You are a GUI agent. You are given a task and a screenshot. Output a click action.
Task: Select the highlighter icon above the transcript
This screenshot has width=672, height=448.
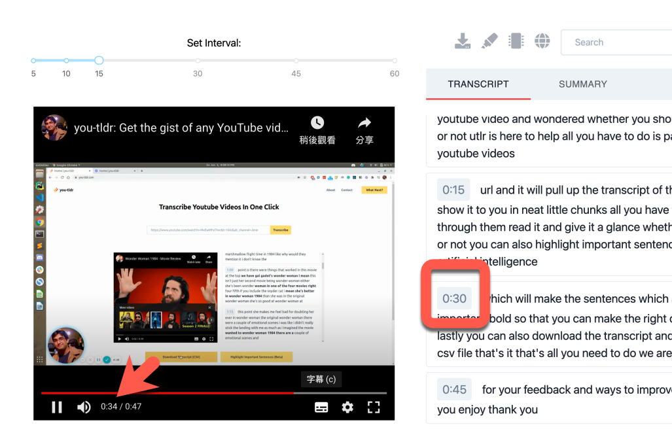[x=489, y=41]
